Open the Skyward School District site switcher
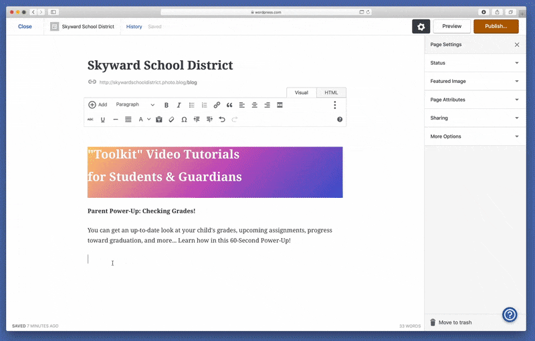The height and width of the screenshot is (341, 535). [82, 27]
